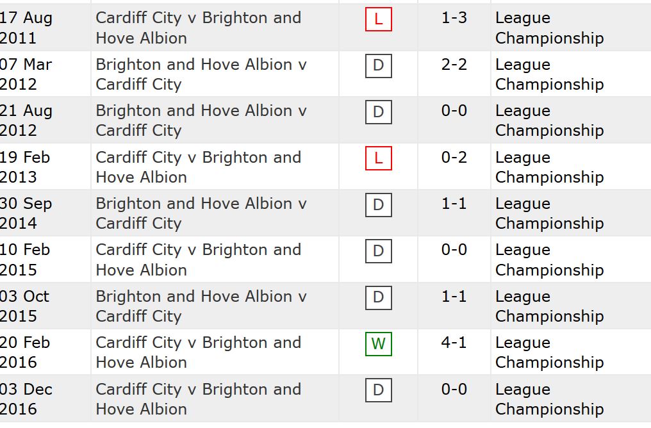Select the 4-1 score
This screenshot has height=428, width=651.
[x=454, y=343]
